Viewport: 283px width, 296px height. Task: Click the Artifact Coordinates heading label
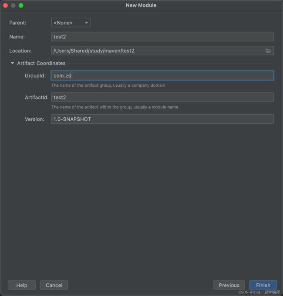41,63
